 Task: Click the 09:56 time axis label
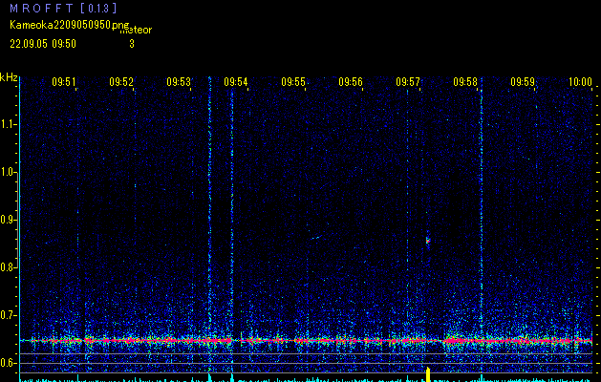(351, 82)
